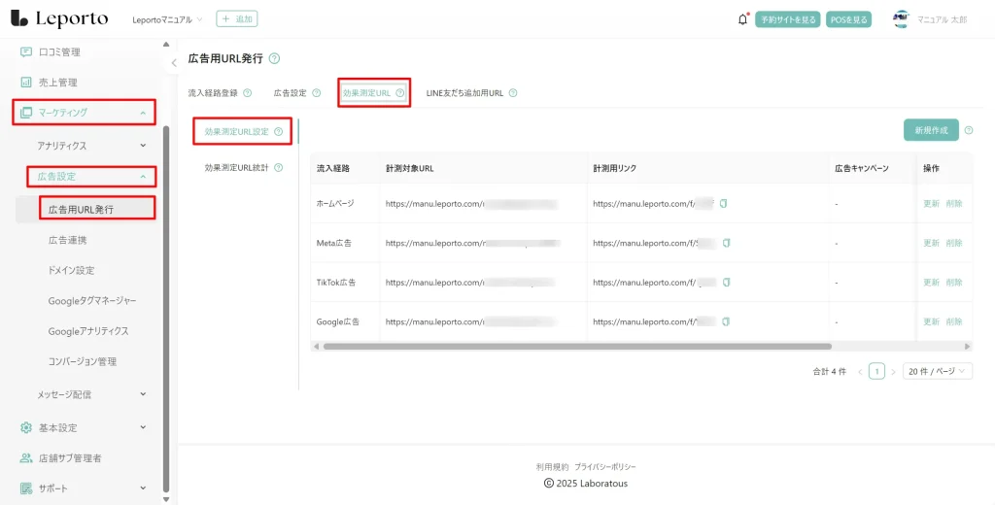
Task: Click the 予約サイトを見る button
Action: [788, 19]
